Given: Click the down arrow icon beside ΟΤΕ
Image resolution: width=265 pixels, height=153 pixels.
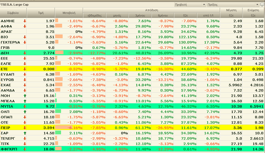Looking at the screenshot, I should (x=25, y=122).
